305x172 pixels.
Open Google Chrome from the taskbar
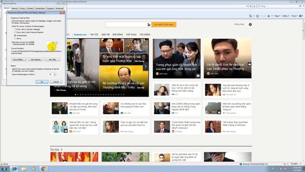click(x=43, y=169)
